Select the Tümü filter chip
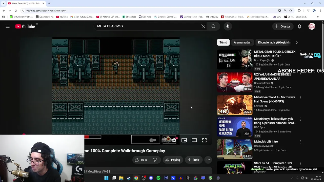Screen dimensions: 324x182 [223, 42]
